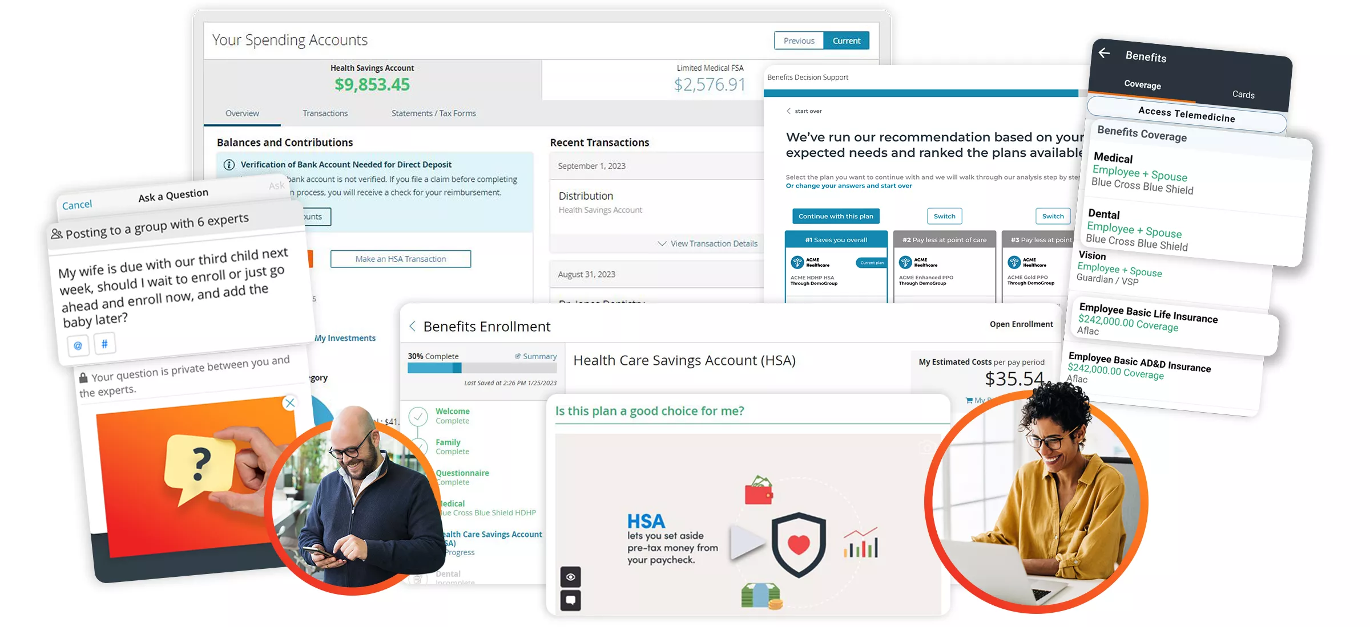Click the Overview tab in spending accounts
Viewport: 1370px width, 627px height.
[x=243, y=112]
